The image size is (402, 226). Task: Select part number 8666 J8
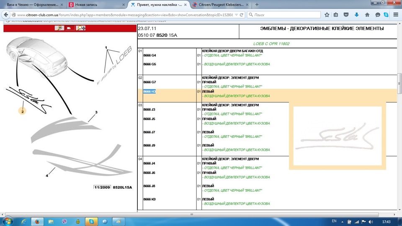pos(149,186)
